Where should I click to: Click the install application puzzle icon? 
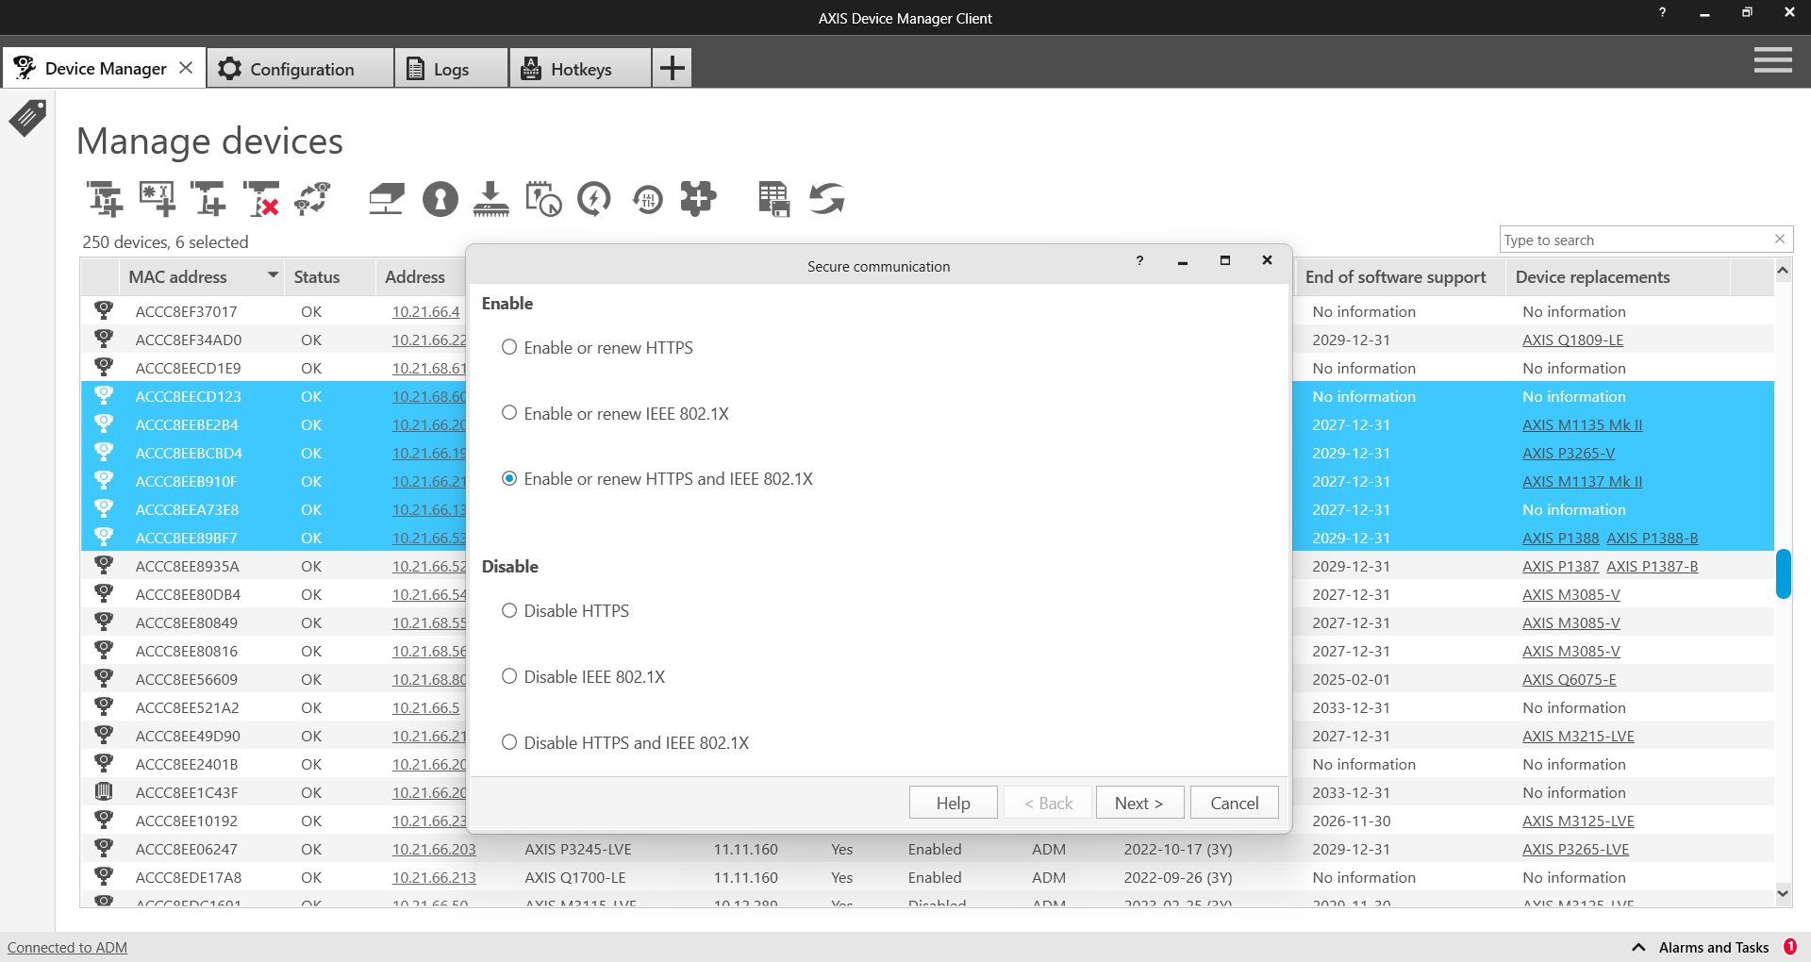[698, 199]
